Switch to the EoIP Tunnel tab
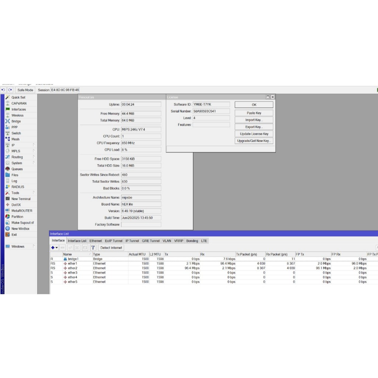Screen dimensions: 378x378 click(x=113, y=241)
